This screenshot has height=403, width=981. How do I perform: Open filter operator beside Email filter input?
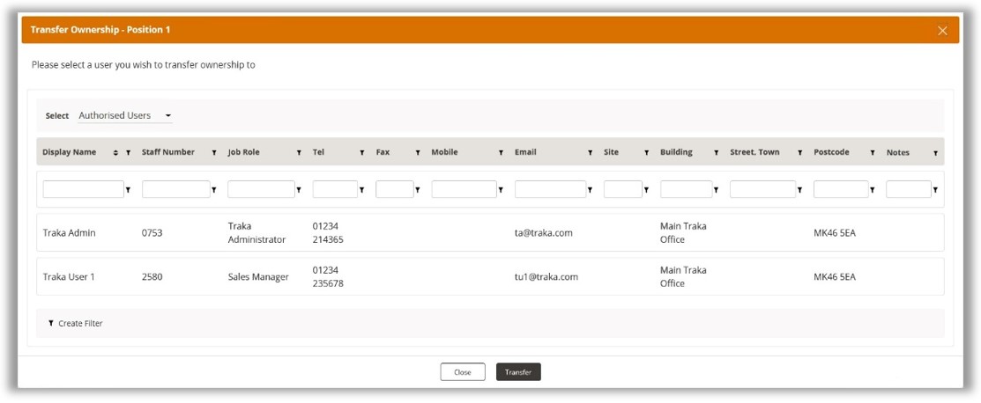point(591,190)
